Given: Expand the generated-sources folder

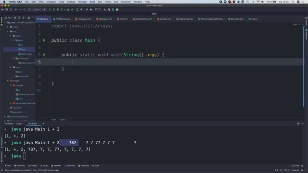Looking at the screenshot, I should point(11,103).
